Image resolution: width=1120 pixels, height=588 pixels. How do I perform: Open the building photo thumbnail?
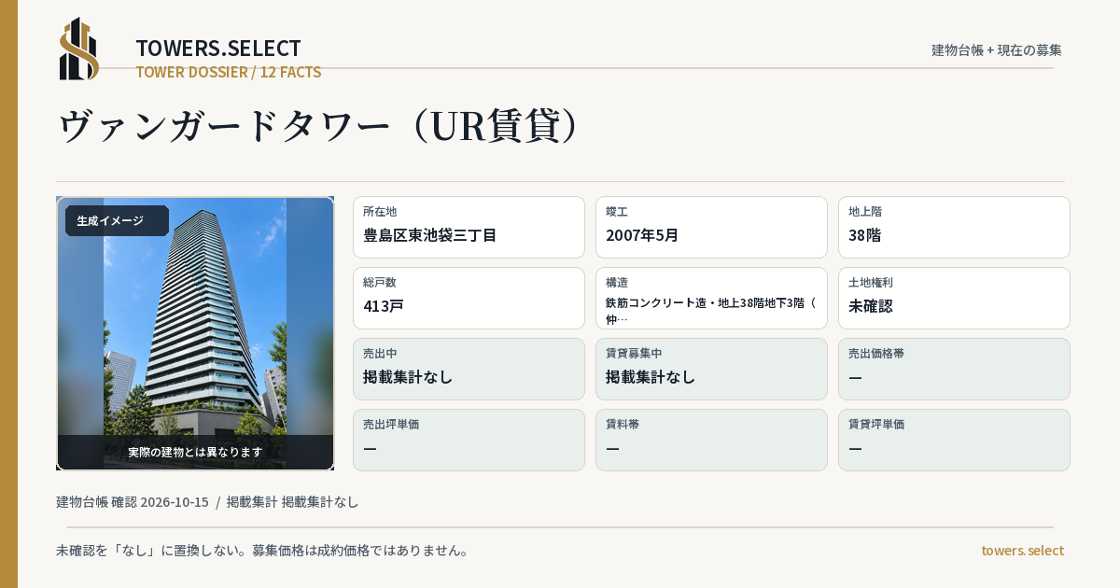195,333
